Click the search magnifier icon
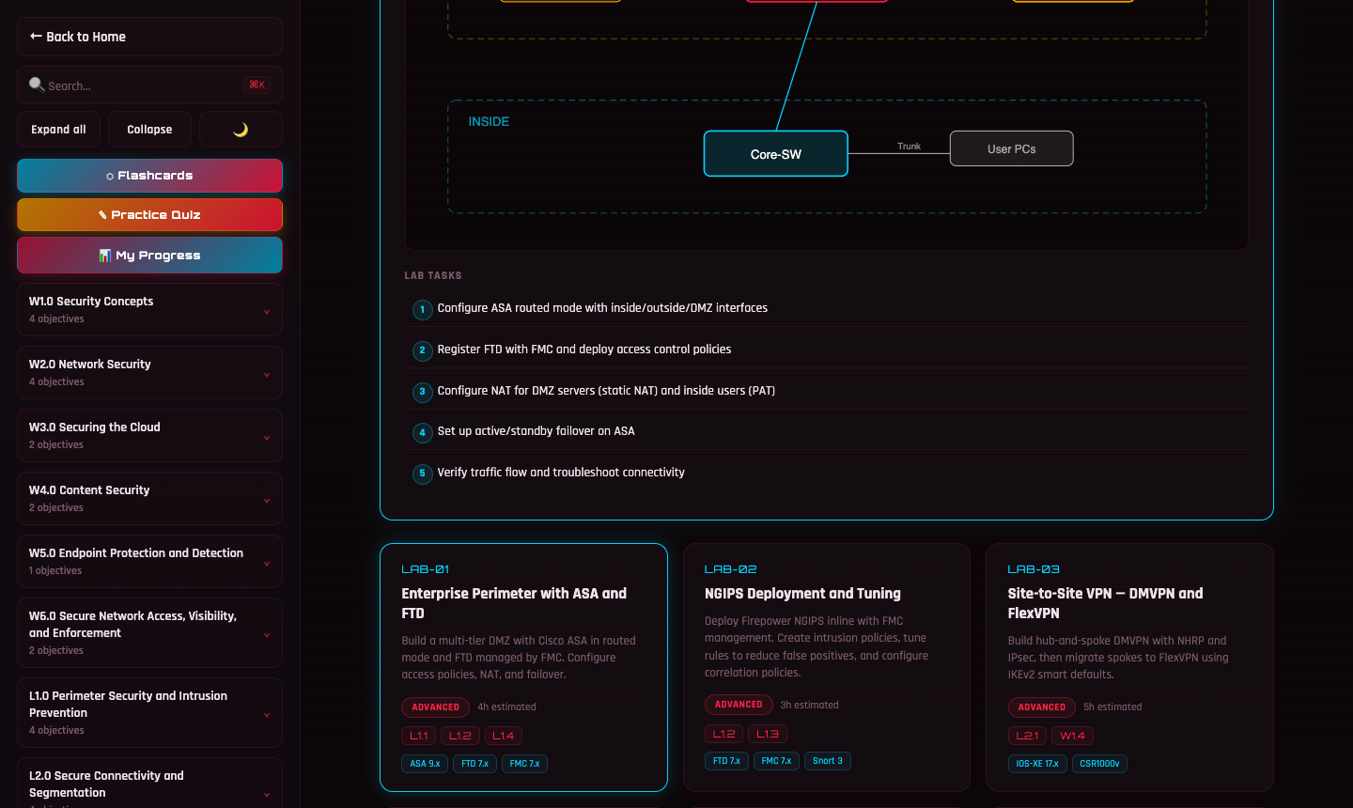Screen dimensions: 1353x808 (x=37, y=85)
